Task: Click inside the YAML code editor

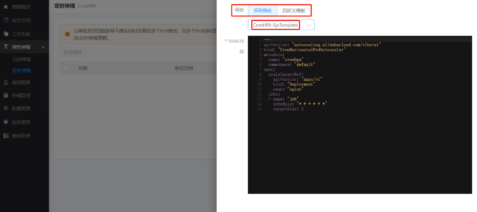Action: [360, 114]
